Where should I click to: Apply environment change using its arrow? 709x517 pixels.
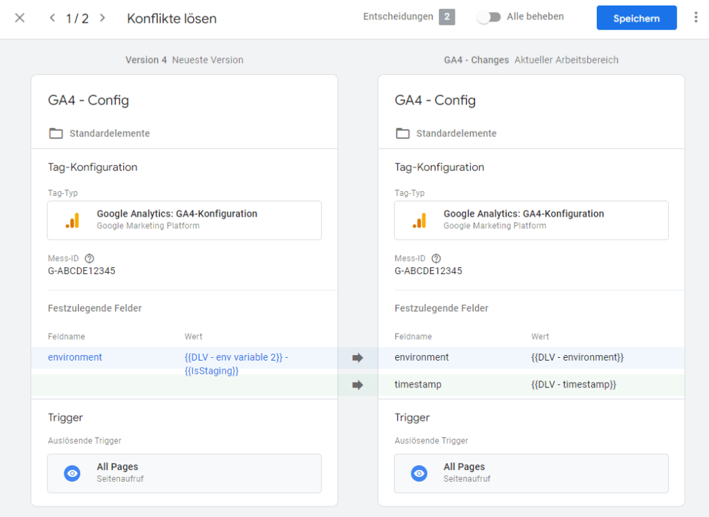click(x=357, y=358)
